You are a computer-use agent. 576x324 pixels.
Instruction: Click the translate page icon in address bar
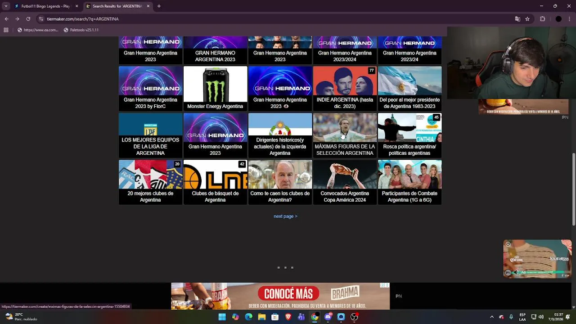(x=517, y=19)
